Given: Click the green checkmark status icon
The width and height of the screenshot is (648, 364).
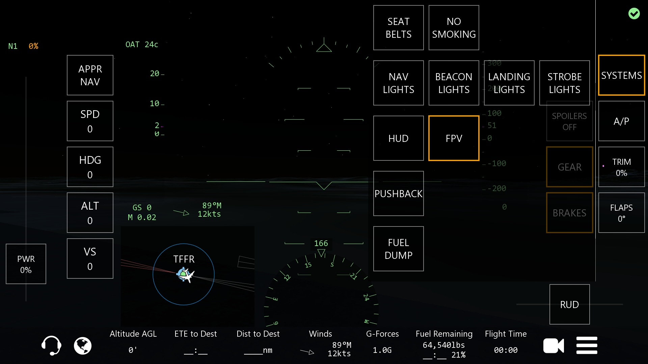Looking at the screenshot, I should coord(634,13).
